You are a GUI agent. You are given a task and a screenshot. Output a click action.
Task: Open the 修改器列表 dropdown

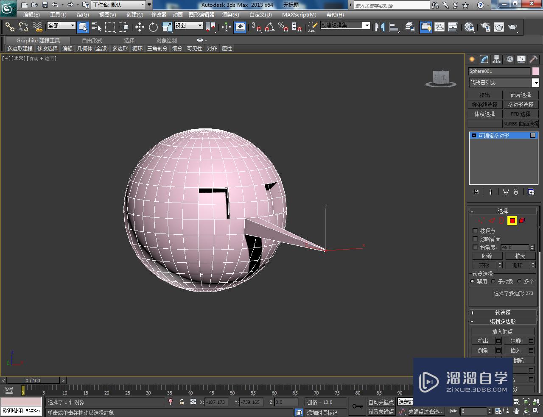(504, 83)
